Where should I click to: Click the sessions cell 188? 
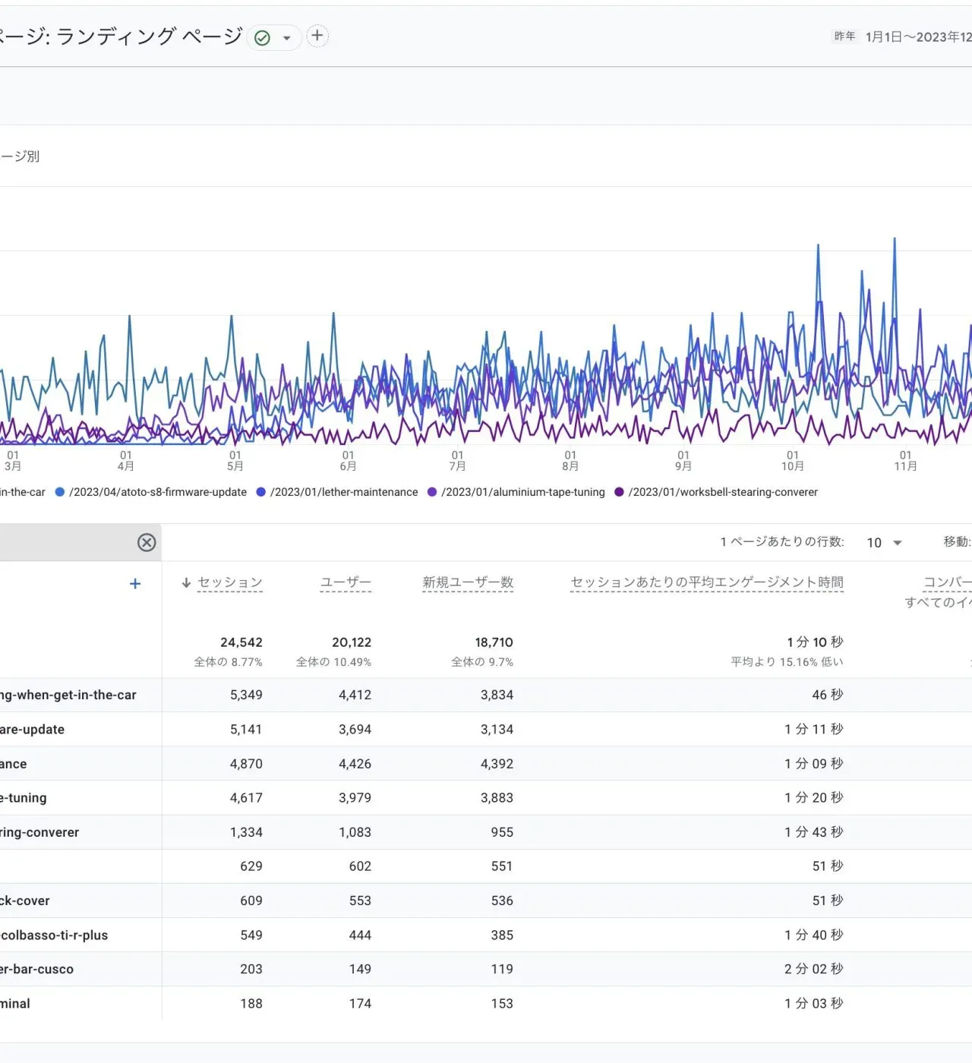[x=251, y=1004]
